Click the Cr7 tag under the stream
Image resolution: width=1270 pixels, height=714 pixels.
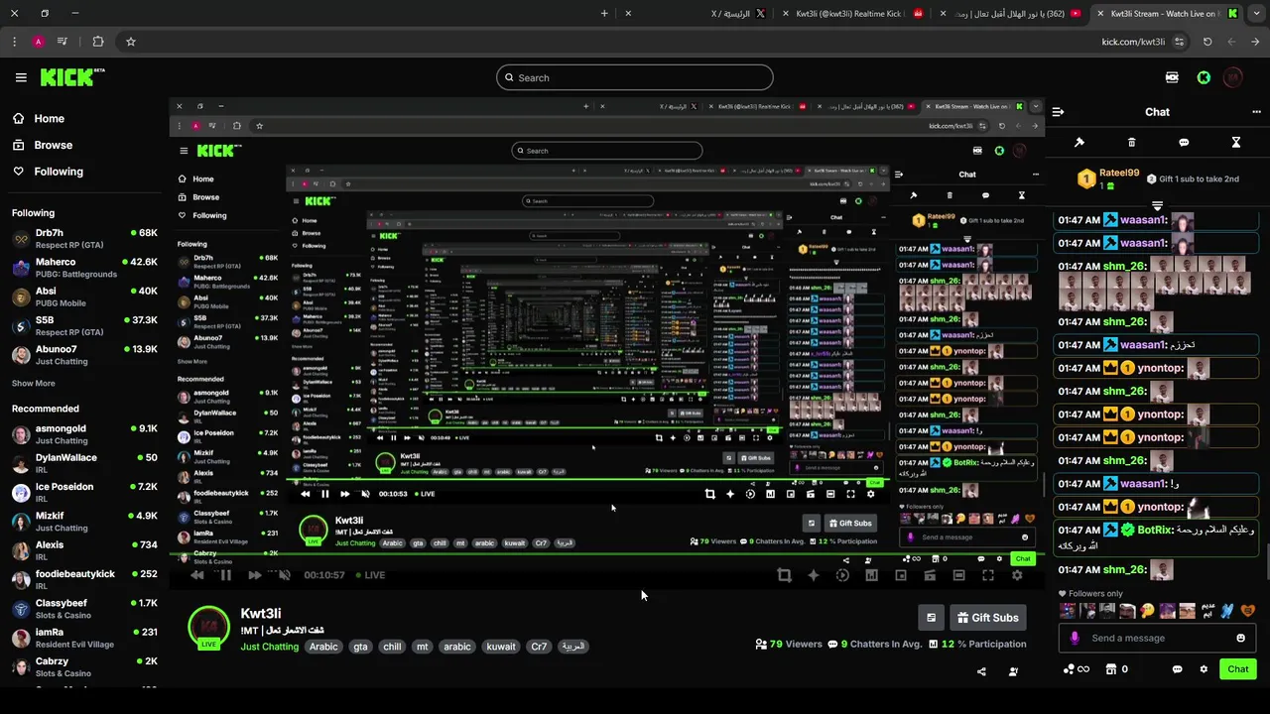tap(539, 647)
